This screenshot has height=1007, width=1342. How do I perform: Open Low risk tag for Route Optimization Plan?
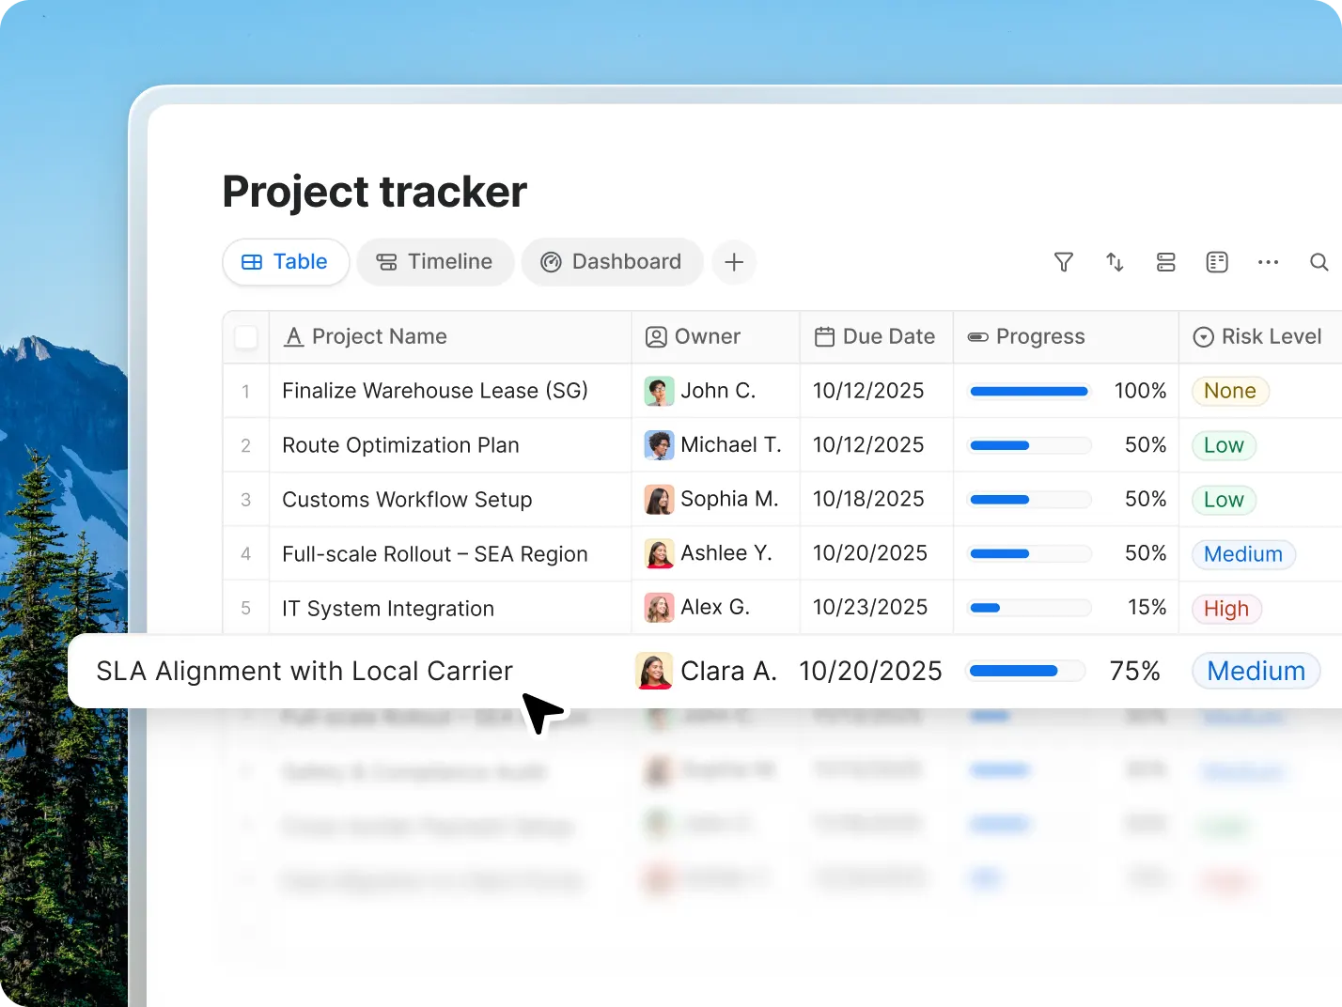point(1224,445)
